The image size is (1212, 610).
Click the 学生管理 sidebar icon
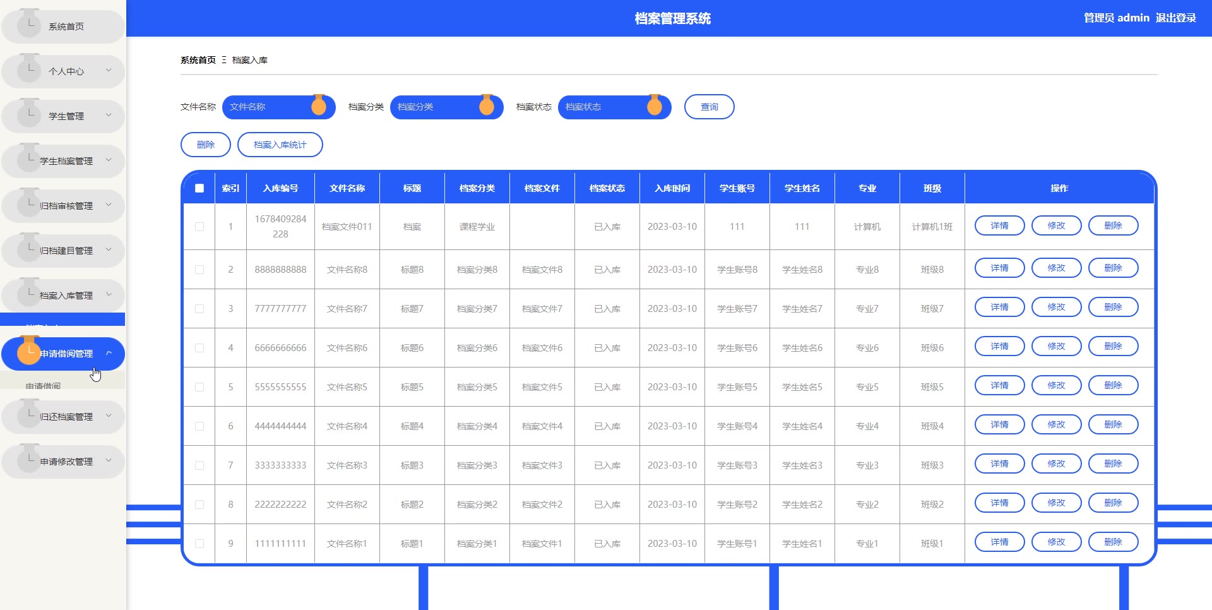(x=29, y=114)
